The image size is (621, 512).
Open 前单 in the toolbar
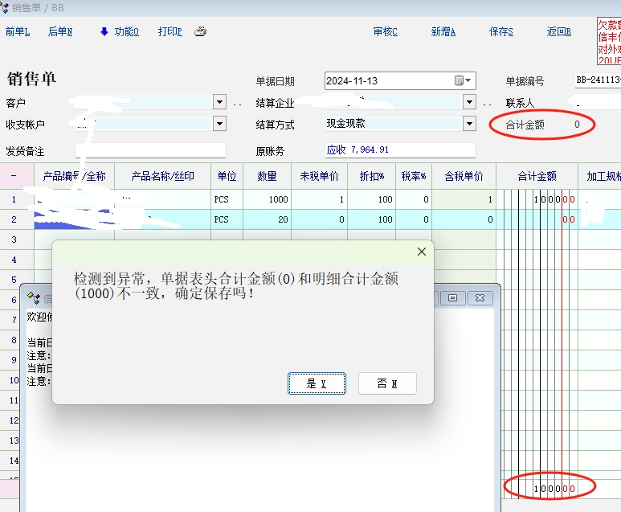coord(17,32)
